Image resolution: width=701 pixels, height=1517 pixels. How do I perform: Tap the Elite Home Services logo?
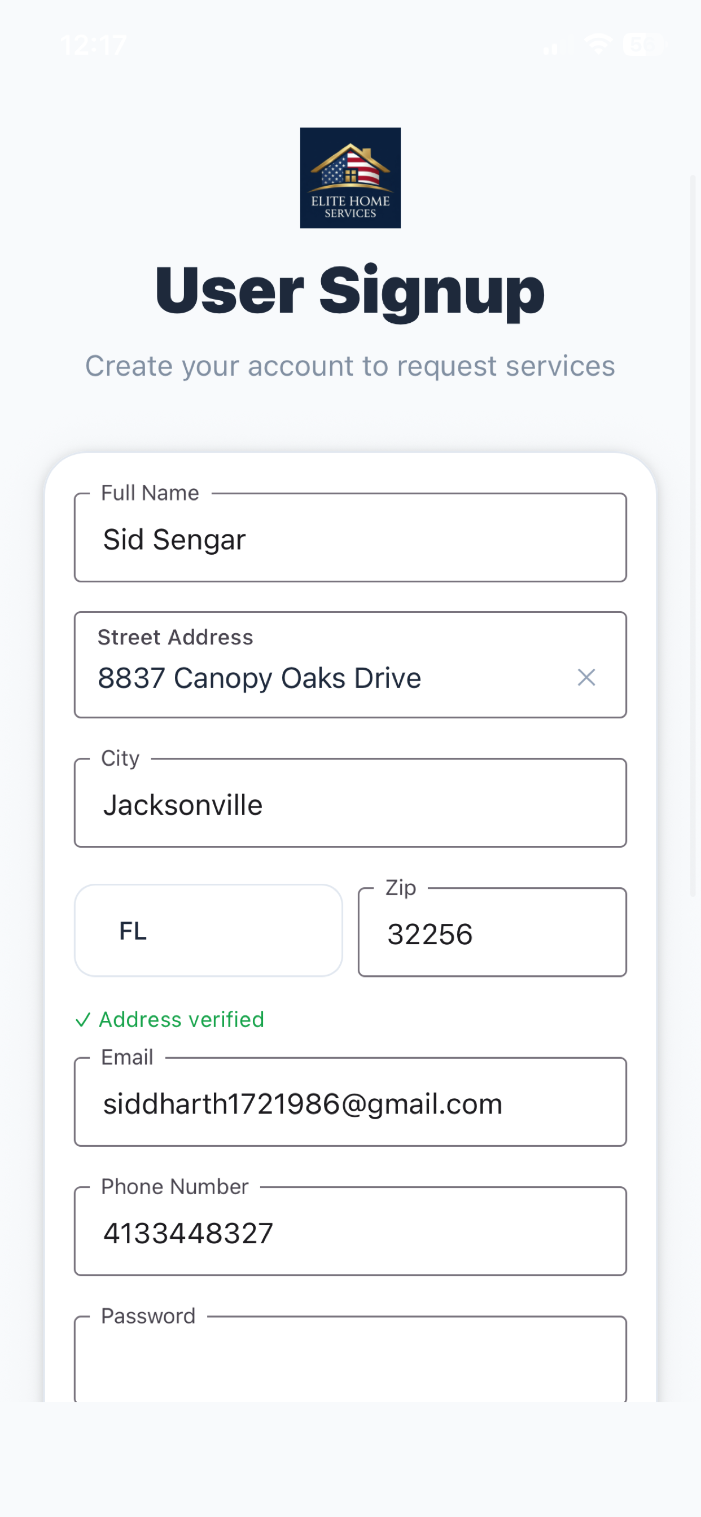point(350,178)
